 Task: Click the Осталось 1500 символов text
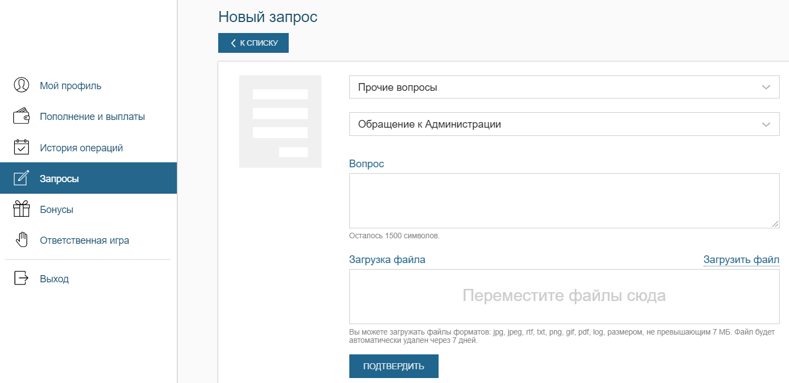[x=394, y=236]
